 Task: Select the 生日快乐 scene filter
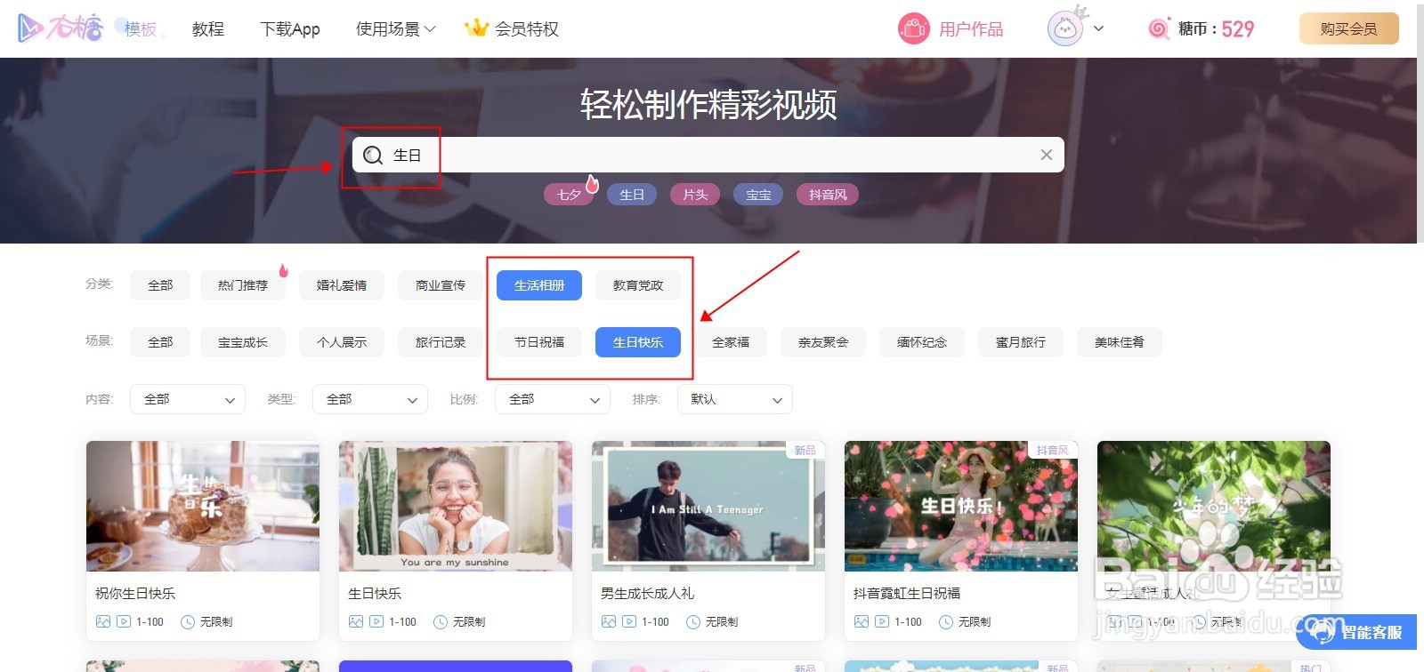(638, 342)
